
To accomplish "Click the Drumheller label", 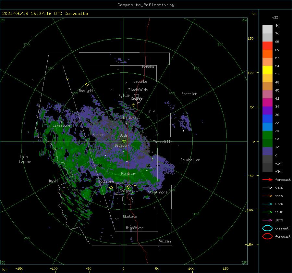I will point(190,160).
